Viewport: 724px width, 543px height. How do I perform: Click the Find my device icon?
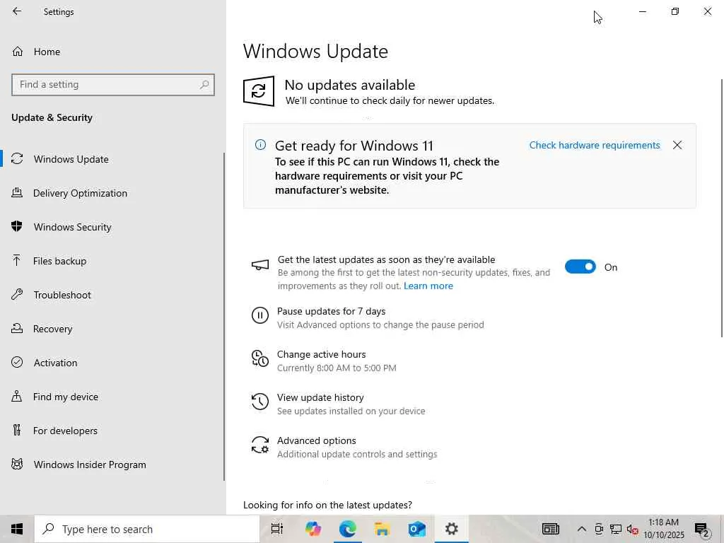(x=17, y=396)
